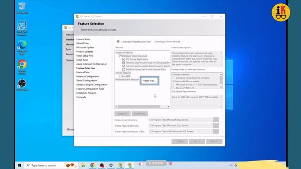Select Tools in Installation Center window

[x=69, y=49]
